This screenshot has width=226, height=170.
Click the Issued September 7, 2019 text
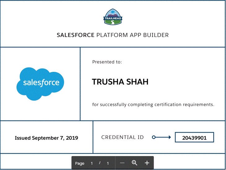(x=46, y=138)
